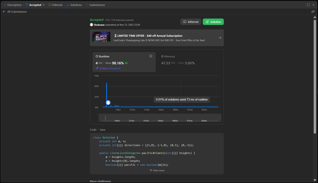Click the boolean pacific array declaration line

(137, 165)
